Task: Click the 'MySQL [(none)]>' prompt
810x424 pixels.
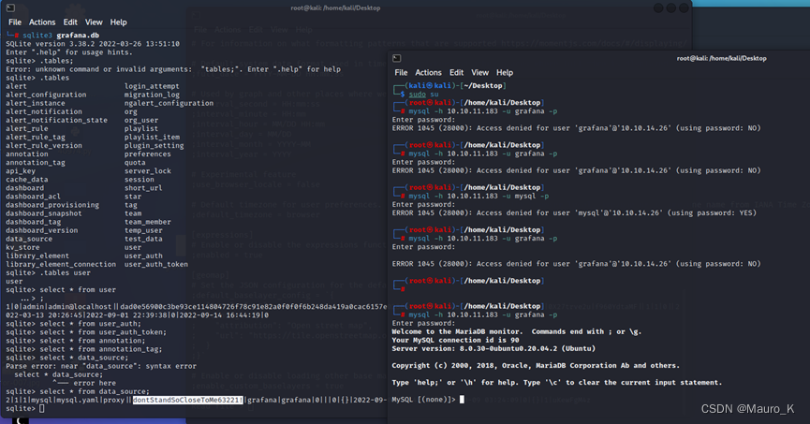Action: click(x=423, y=400)
